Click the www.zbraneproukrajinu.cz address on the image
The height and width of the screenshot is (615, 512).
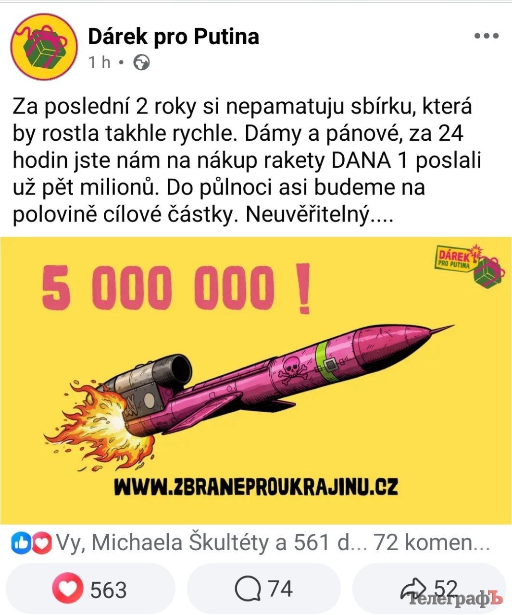pyautogui.click(x=256, y=486)
